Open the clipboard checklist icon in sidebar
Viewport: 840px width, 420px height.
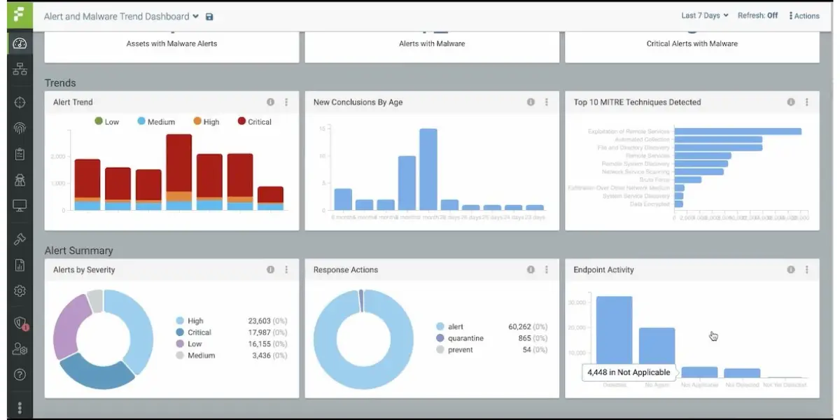pyautogui.click(x=20, y=154)
